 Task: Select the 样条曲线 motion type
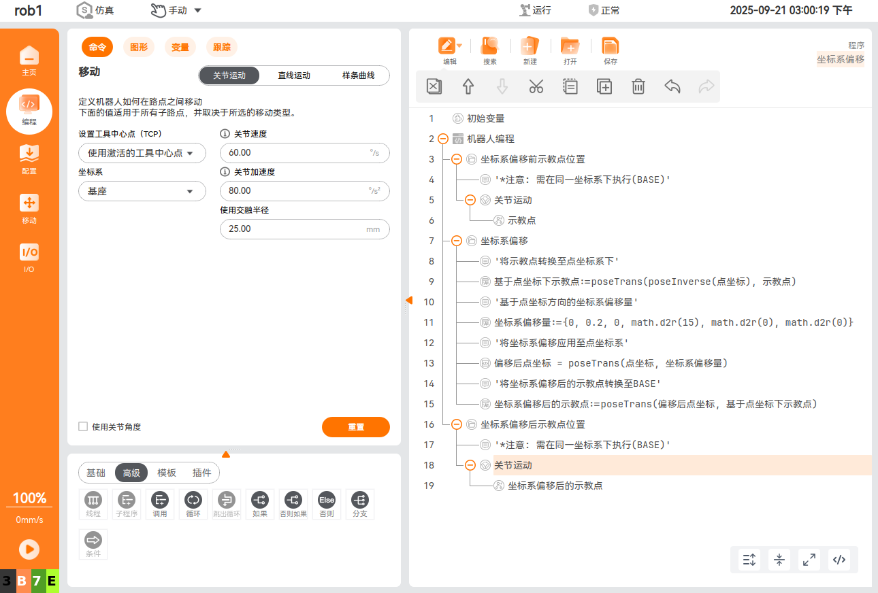coord(358,75)
